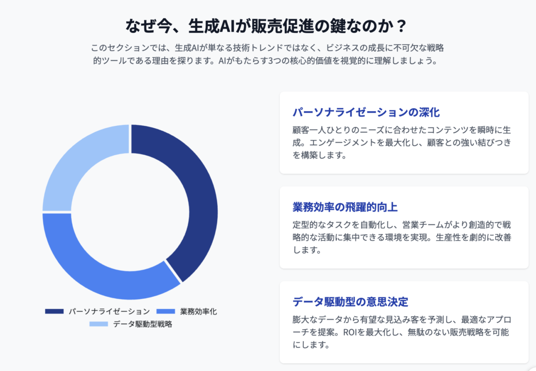Click the light blue データ駆動型戦略 legend swatch
The height and width of the screenshot is (371, 536).
(x=99, y=324)
